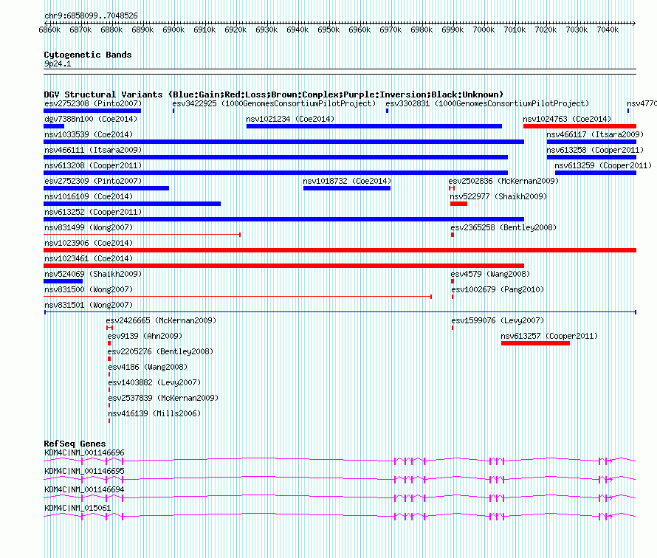Click the 6900k ruler tick label

point(173,30)
